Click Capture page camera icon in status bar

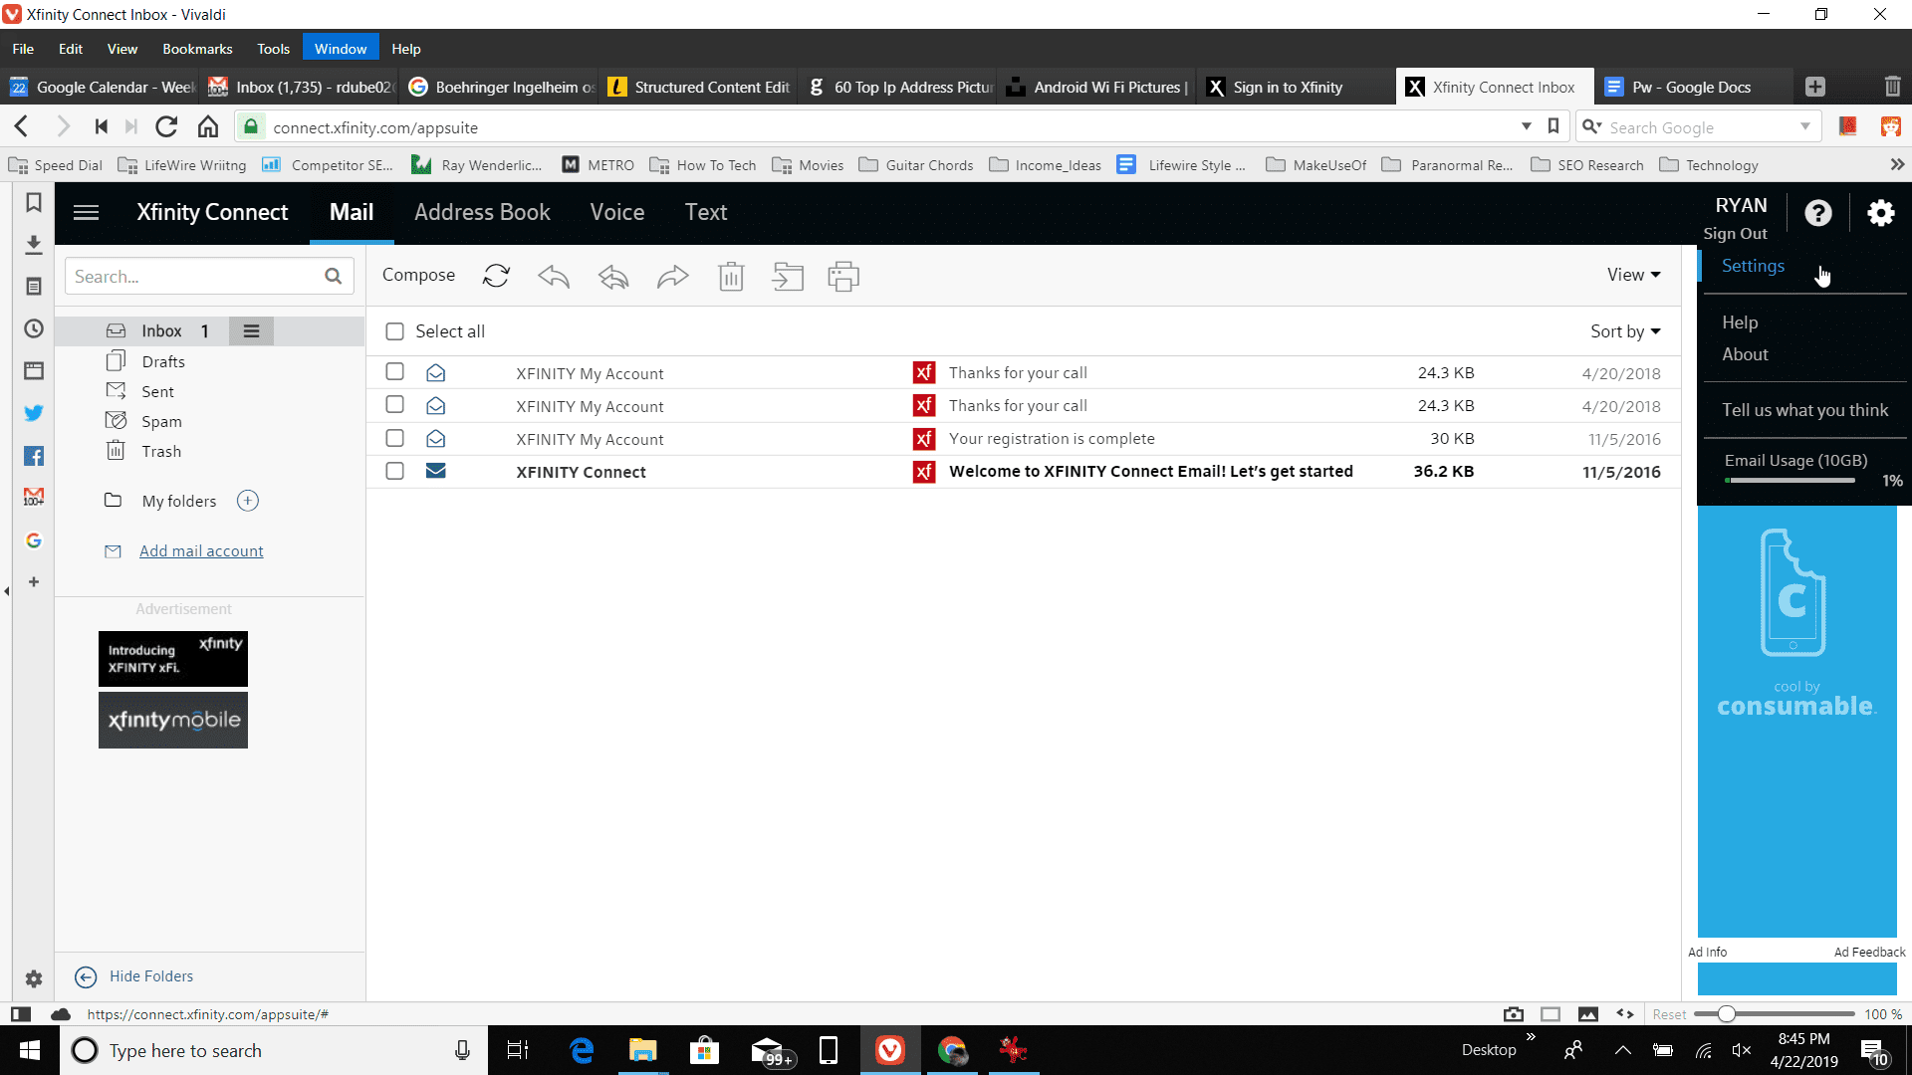(1514, 1014)
